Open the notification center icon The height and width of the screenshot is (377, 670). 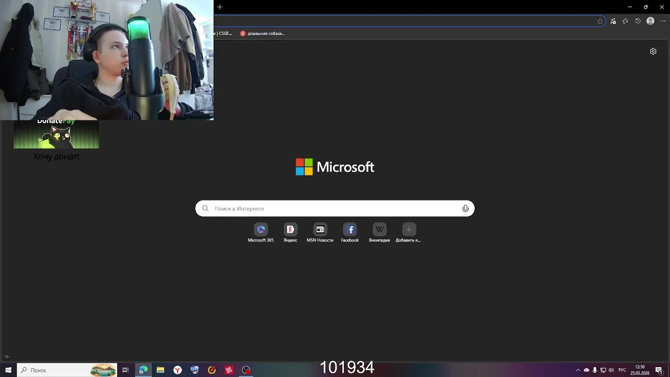click(x=659, y=370)
